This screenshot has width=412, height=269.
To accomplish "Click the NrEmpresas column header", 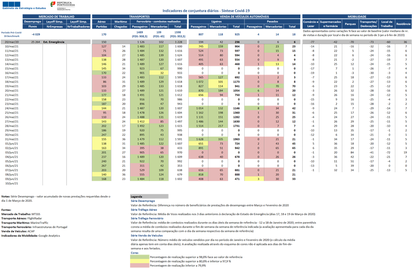I will (55, 27).
